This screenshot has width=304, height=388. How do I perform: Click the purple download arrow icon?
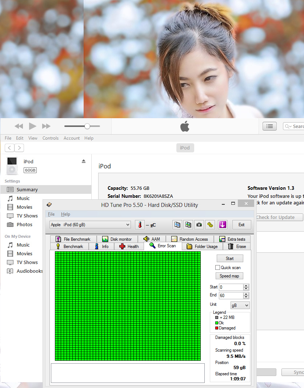pyautogui.click(x=223, y=225)
